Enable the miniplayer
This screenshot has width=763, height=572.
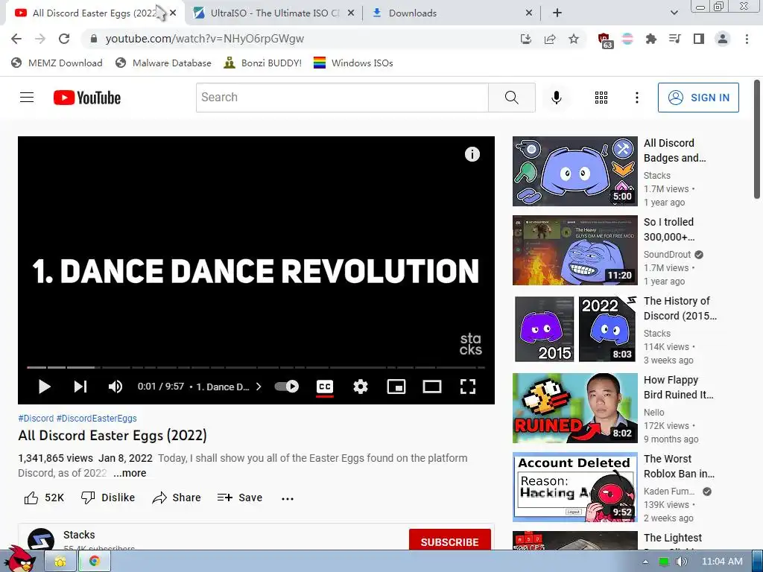pyautogui.click(x=396, y=387)
